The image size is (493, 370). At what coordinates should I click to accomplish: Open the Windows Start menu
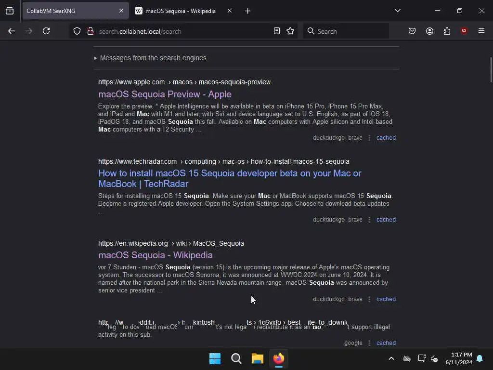pyautogui.click(x=215, y=358)
